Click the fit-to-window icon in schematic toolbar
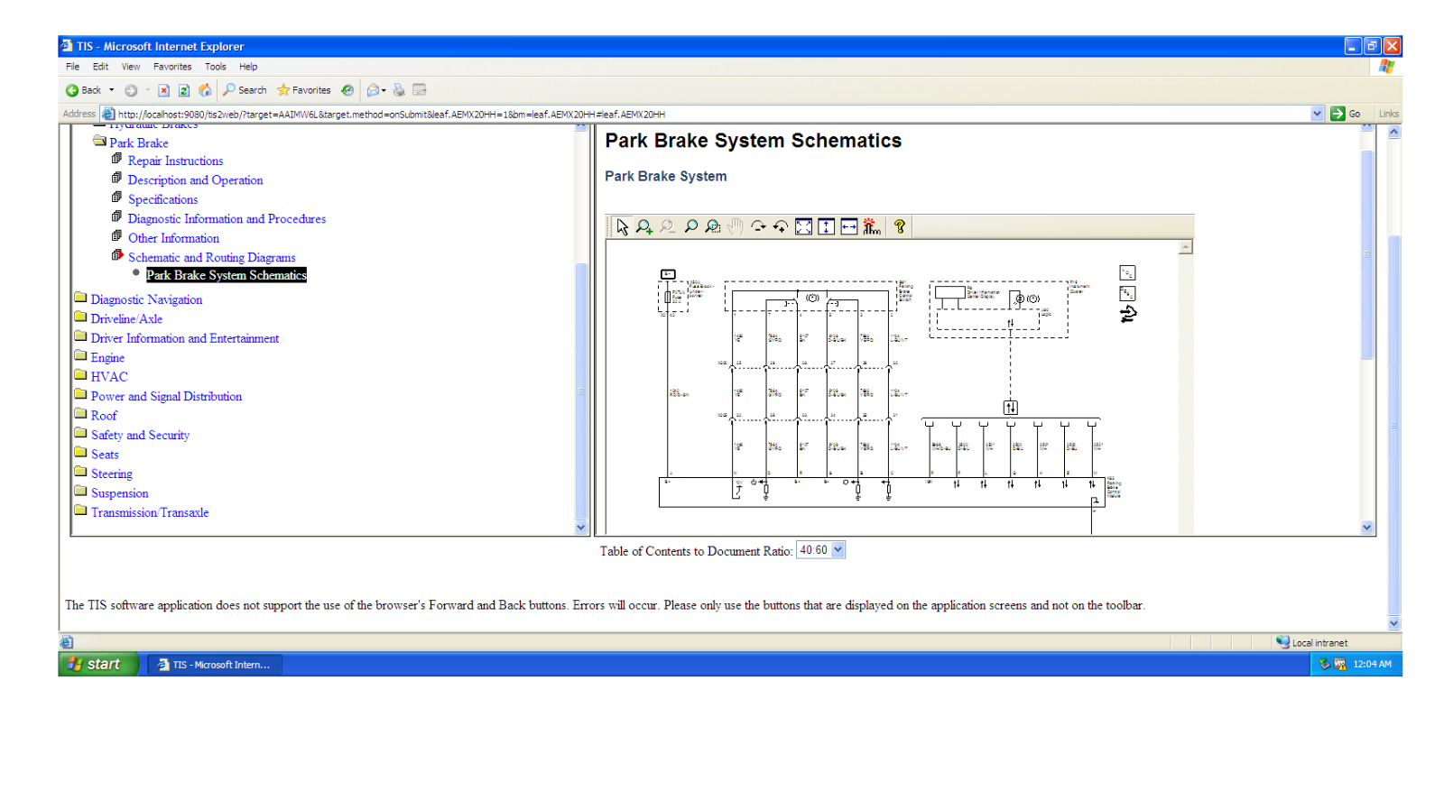1444x791 pixels. (803, 227)
